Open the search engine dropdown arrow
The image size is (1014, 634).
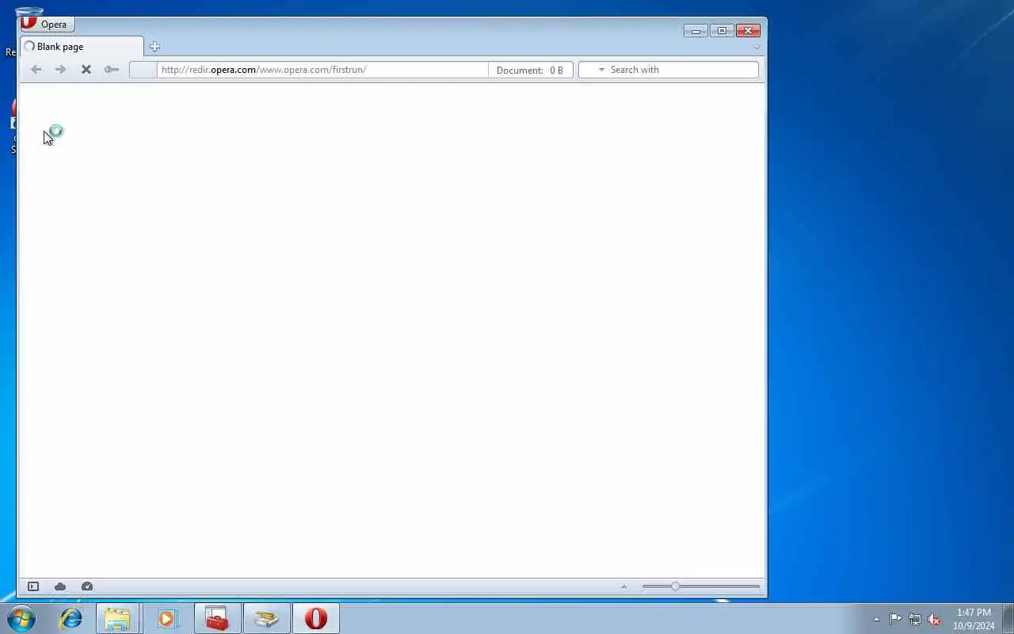(x=601, y=70)
